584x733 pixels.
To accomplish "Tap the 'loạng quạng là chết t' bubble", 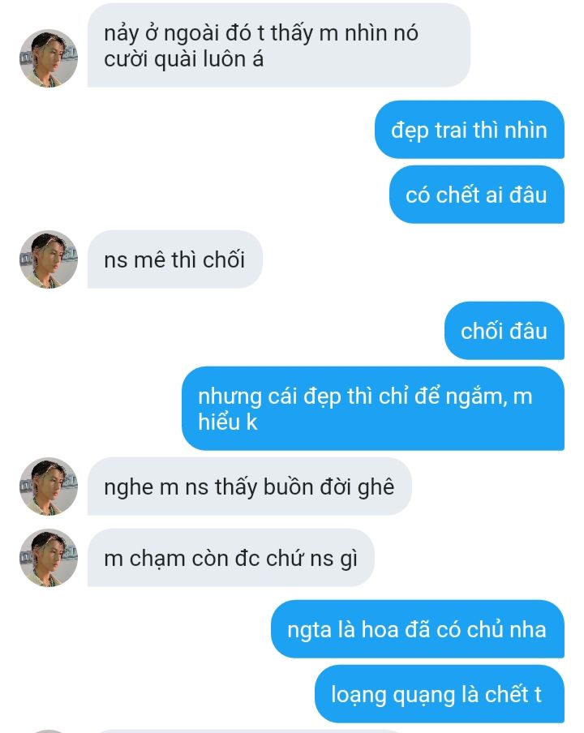I will point(440,694).
